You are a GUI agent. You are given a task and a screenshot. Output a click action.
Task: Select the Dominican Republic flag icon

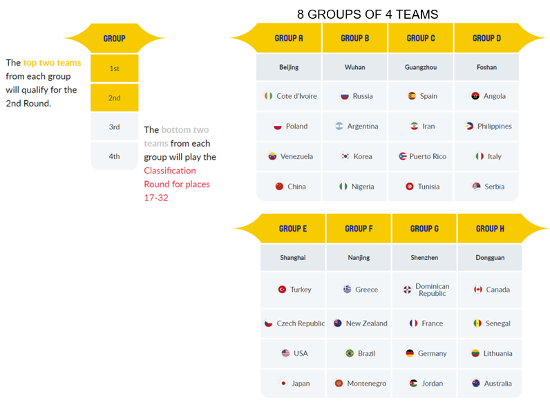pos(407,290)
